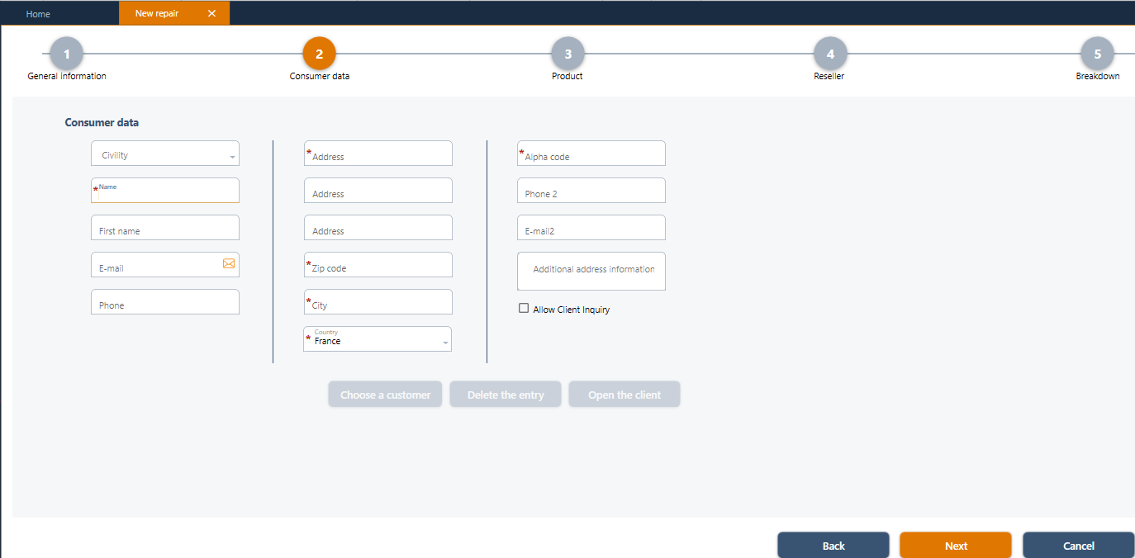Screen dimensions: 1135x558
Task: Click the Phone 2 field
Action: [591, 191]
